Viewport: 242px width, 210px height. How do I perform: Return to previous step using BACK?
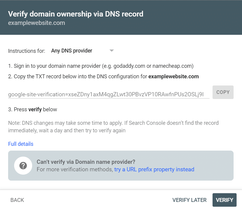click(x=17, y=200)
